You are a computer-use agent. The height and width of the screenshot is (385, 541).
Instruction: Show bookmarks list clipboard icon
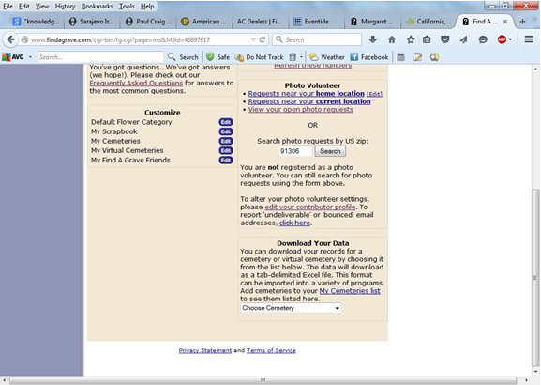click(x=427, y=39)
